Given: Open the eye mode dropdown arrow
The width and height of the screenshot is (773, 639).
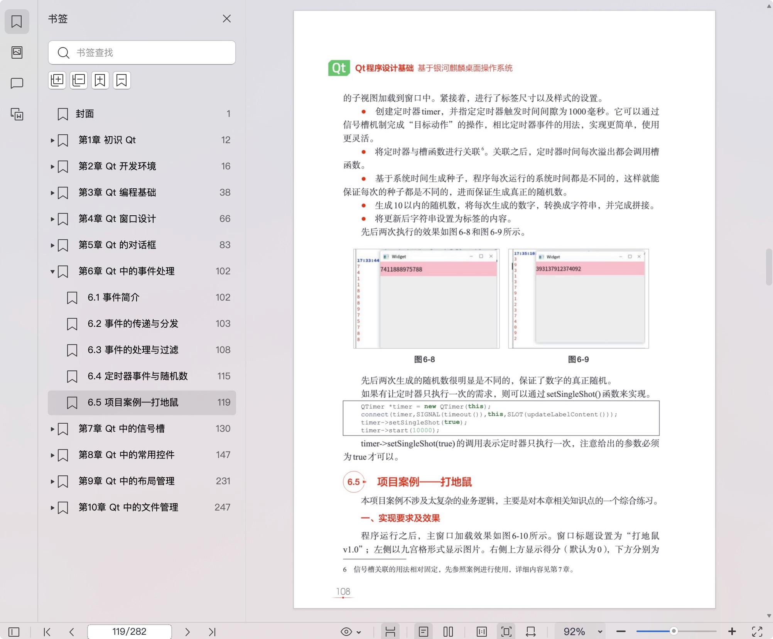Looking at the screenshot, I should coord(359,632).
